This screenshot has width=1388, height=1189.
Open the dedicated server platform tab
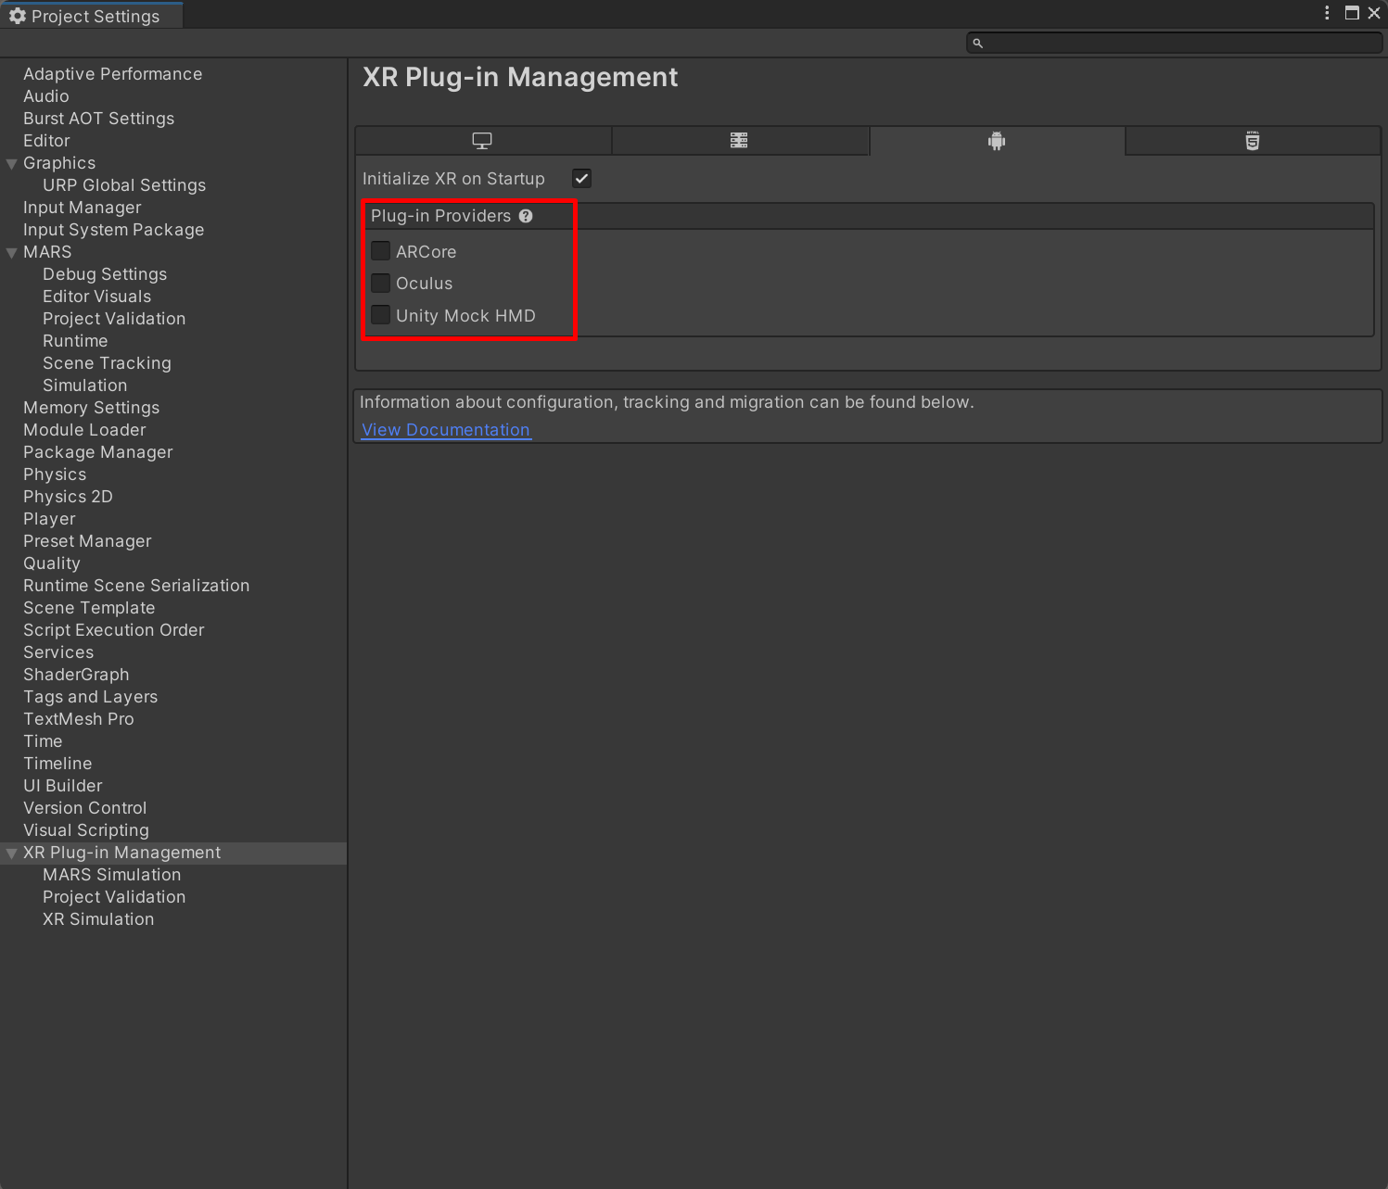coord(739,141)
